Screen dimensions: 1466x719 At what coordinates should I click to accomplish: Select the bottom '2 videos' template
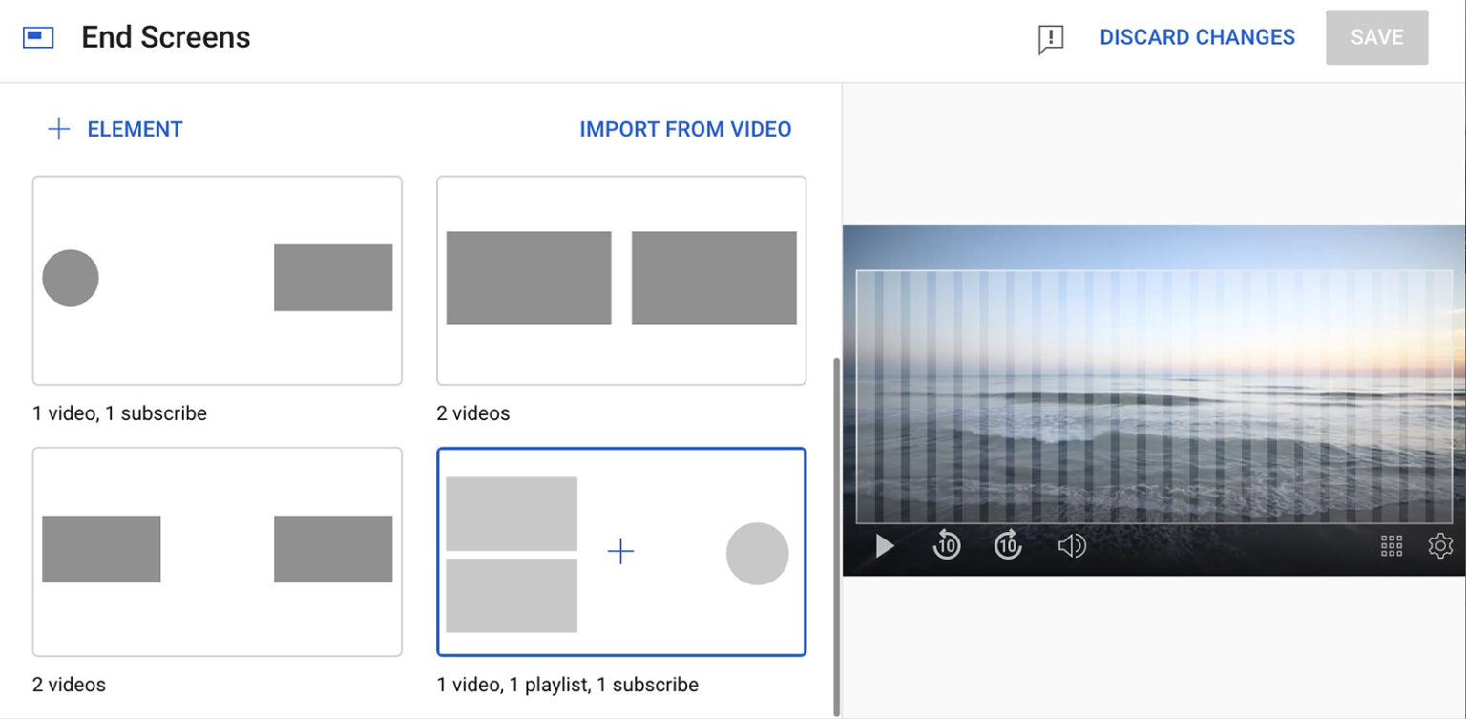point(217,550)
